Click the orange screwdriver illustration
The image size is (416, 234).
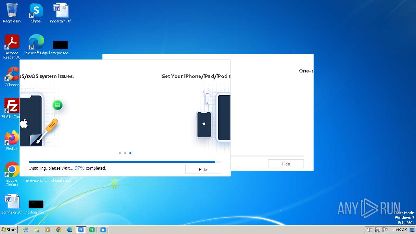pyautogui.click(x=47, y=131)
